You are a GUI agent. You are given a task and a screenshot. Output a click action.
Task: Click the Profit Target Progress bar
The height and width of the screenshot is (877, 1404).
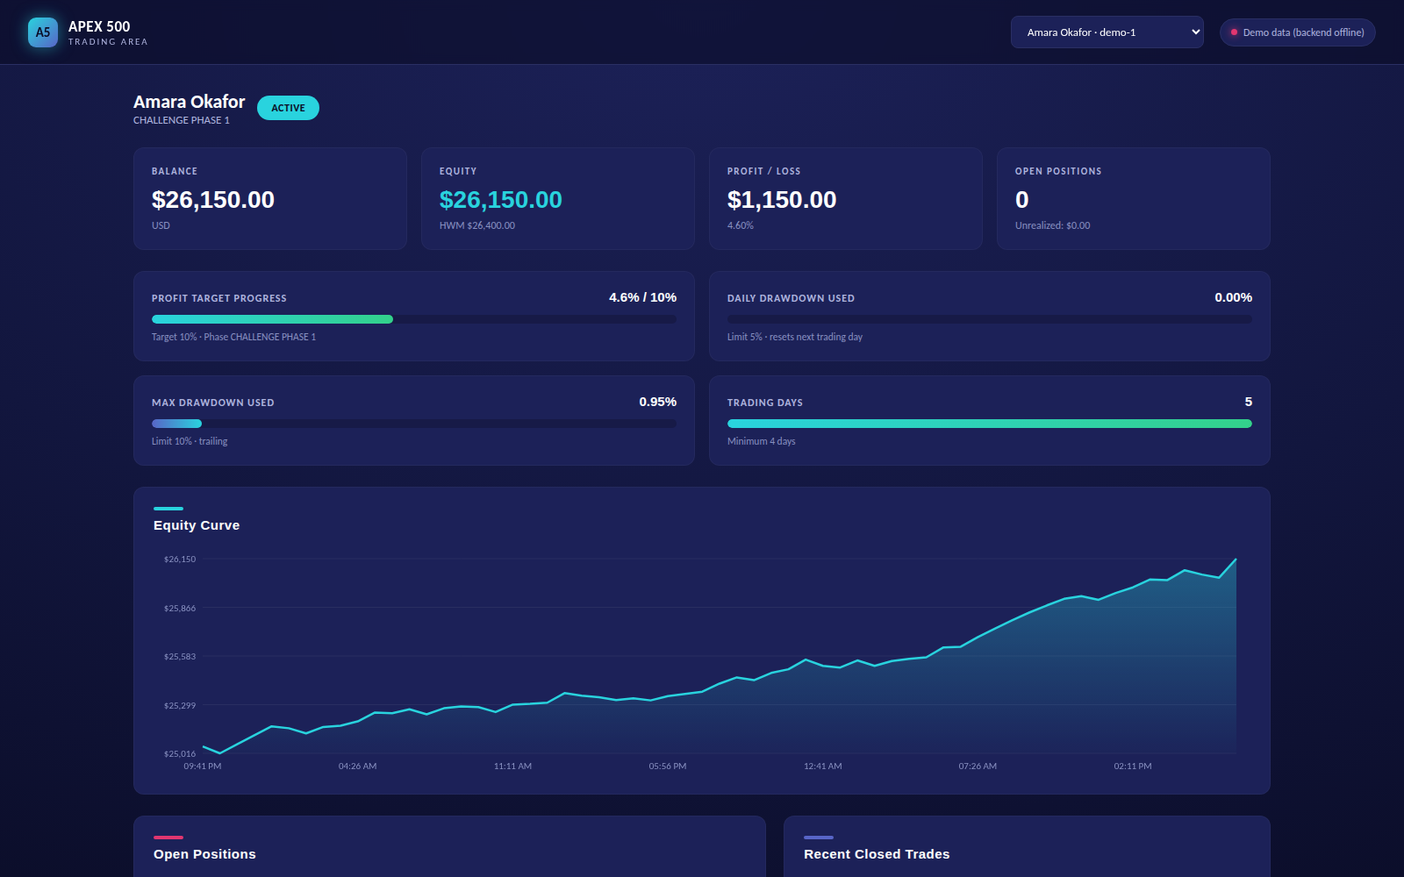(414, 319)
